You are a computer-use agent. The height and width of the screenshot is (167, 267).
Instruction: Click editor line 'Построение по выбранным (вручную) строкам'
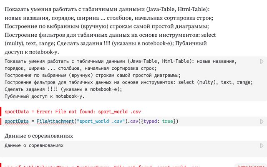click(93, 75)
